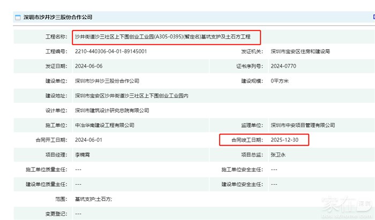Click the 发证日期 value 2024-06-06
The image size is (375, 220).
(x=88, y=66)
